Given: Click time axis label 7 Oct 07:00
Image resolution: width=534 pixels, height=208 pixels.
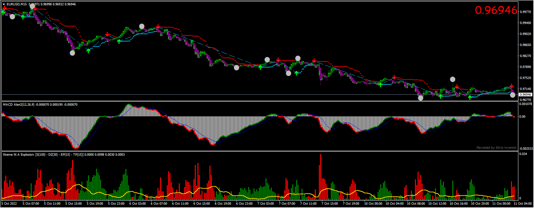Looking at the screenshot, I should coord(287,203).
